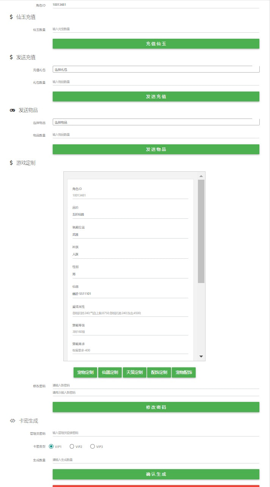
Task: Click the scroll-up arrow in customization panel
Action: tap(201, 176)
